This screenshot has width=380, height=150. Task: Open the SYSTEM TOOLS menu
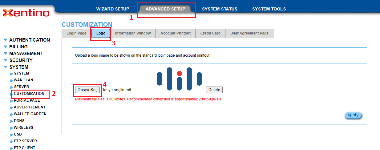(269, 9)
